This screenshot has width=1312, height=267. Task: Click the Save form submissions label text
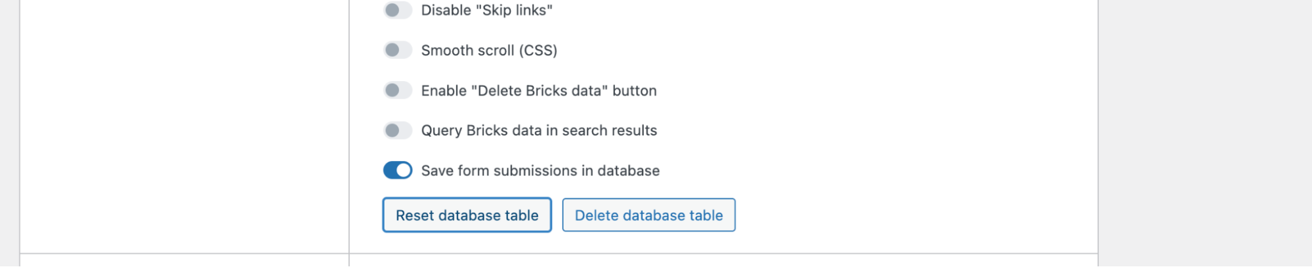540,171
